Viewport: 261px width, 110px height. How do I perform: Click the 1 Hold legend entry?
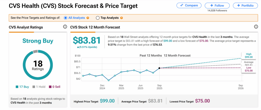click(x=38, y=87)
